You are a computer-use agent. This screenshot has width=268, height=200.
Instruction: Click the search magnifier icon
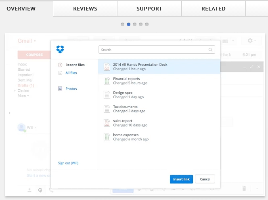click(x=210, y=50)
